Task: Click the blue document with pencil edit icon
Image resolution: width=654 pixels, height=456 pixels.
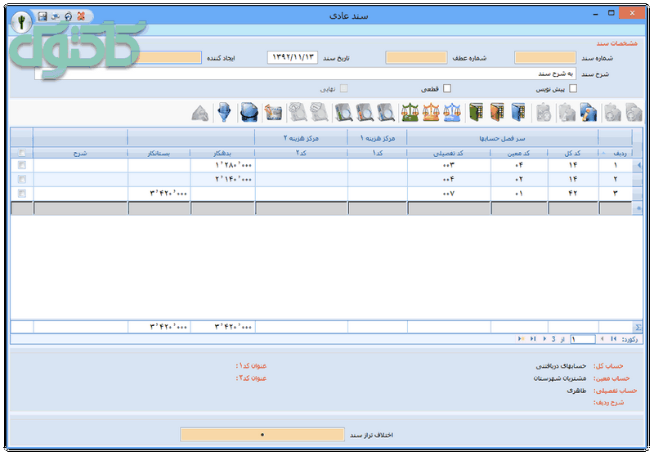Action: point(589,113)
